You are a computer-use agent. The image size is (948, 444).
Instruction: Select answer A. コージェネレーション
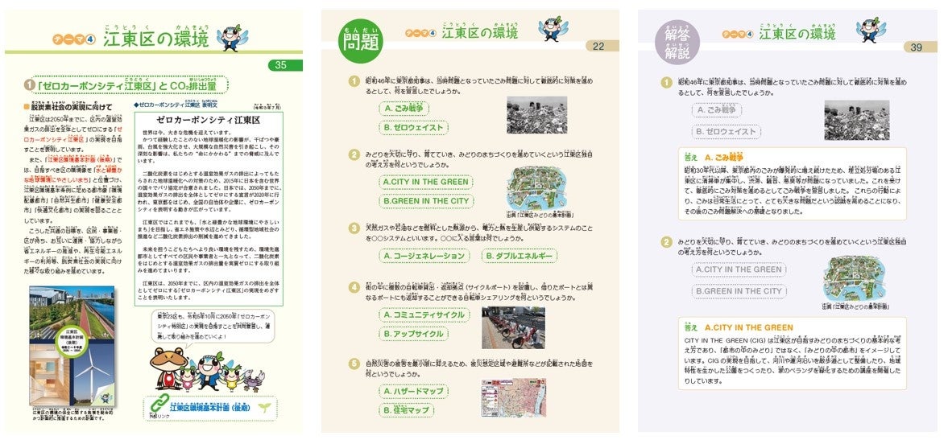point(424,256)
